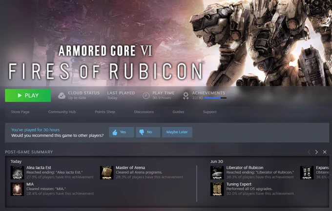Click the achievements gear ribbon icon
This screenshot has height=211, width=332.
[186, 96]
